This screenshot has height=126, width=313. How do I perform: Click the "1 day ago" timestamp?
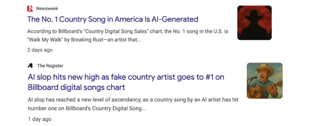click(x=39, y=119)
